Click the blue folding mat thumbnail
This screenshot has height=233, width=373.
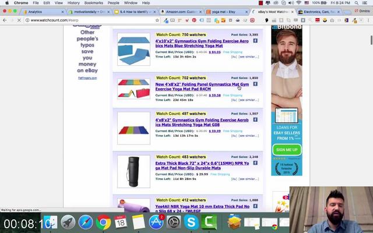[133, 49]
